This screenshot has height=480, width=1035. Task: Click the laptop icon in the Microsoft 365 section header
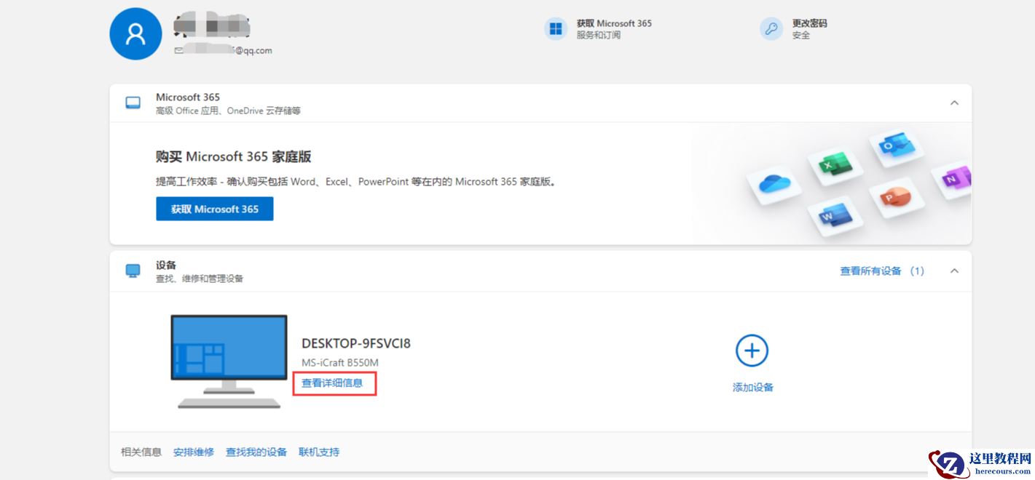(x=132, y=103)
